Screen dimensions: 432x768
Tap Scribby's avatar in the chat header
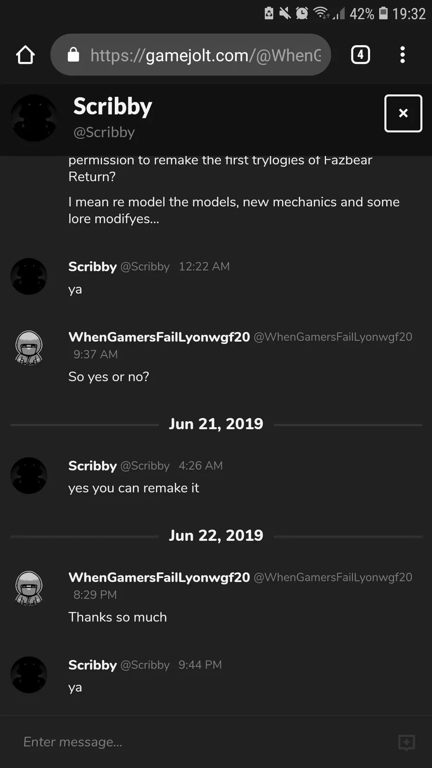[34, 118]
